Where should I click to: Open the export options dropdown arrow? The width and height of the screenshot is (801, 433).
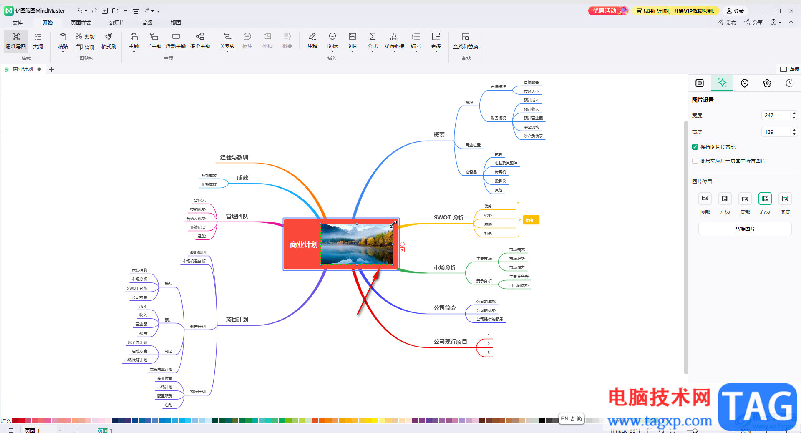pyautogui.click(x=153, y=11)
